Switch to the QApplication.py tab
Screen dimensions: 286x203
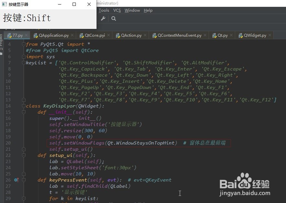54,35
